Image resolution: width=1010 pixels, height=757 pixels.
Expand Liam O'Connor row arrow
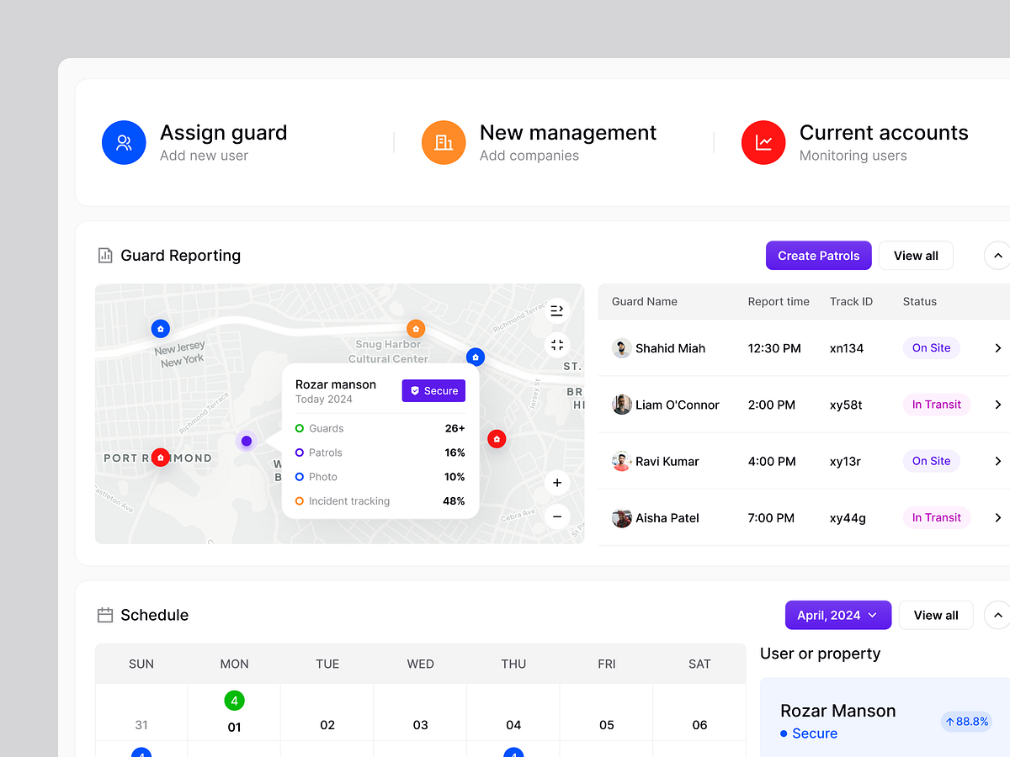coord(997,405)
